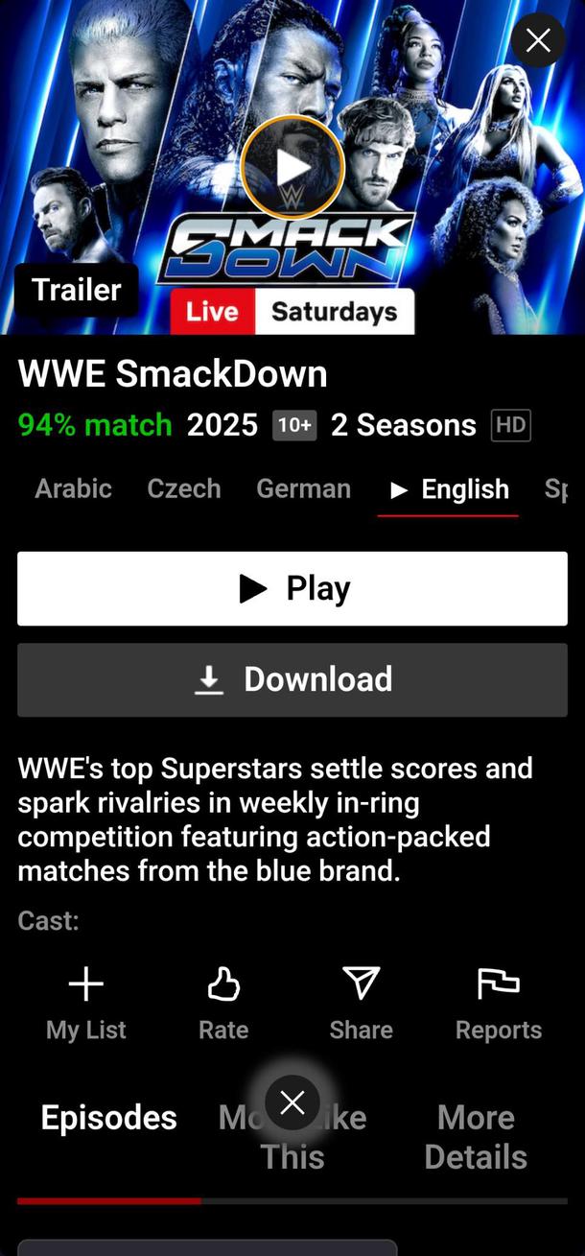The height and width of the screenshot is (1256, 585).
Task: Tap the thumbs-up Rate icon
Action: pyautogui.click(x=223, y=983)
